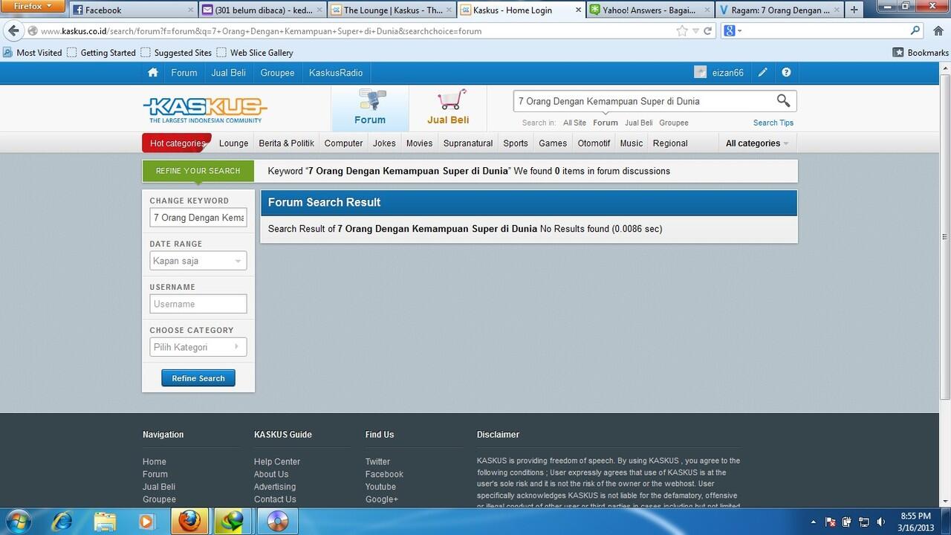
Task: Click the eizan66 user avatar
Action: 700,72
